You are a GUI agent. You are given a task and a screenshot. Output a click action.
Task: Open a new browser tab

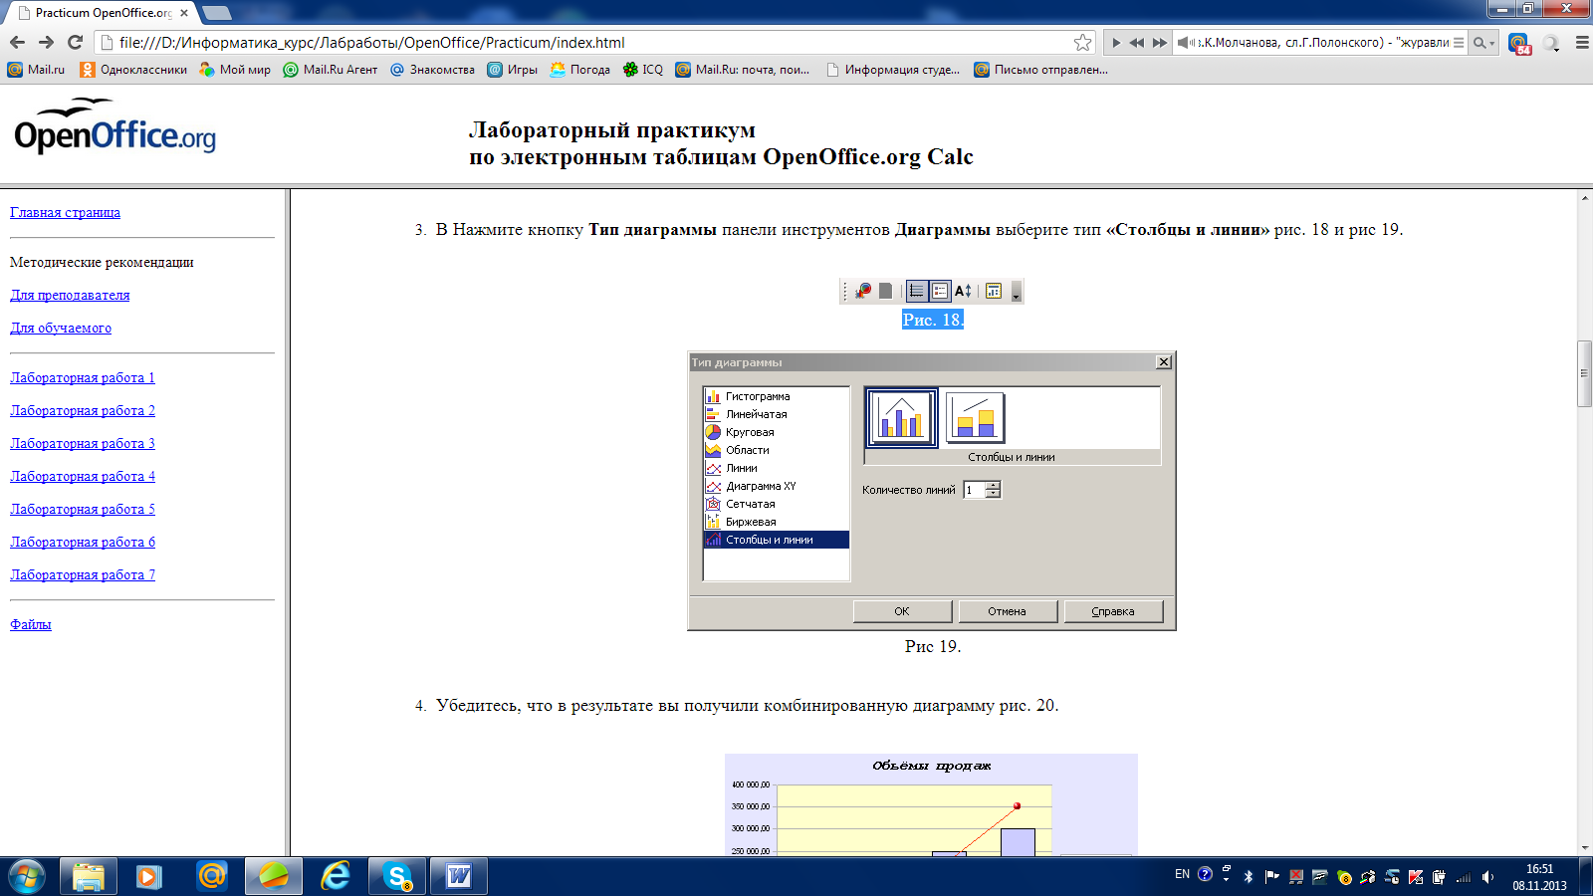pyautogui.click(x=217, y=13)
